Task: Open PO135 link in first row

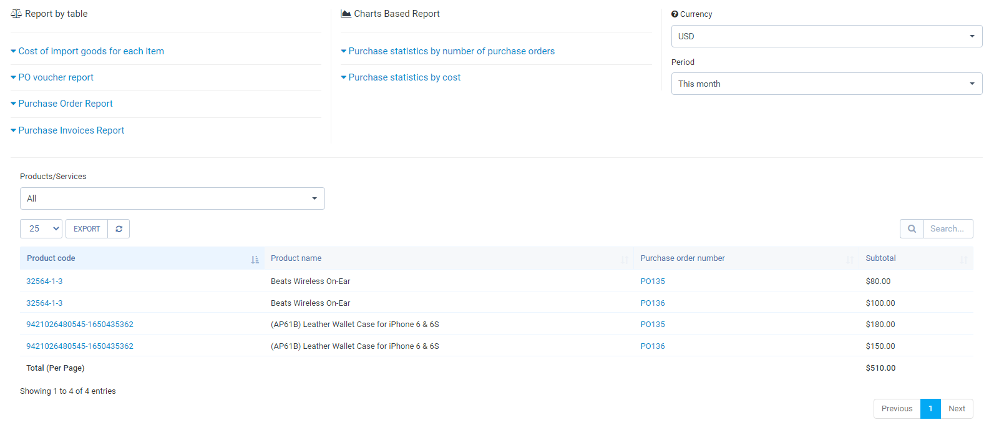Action: 653,281
